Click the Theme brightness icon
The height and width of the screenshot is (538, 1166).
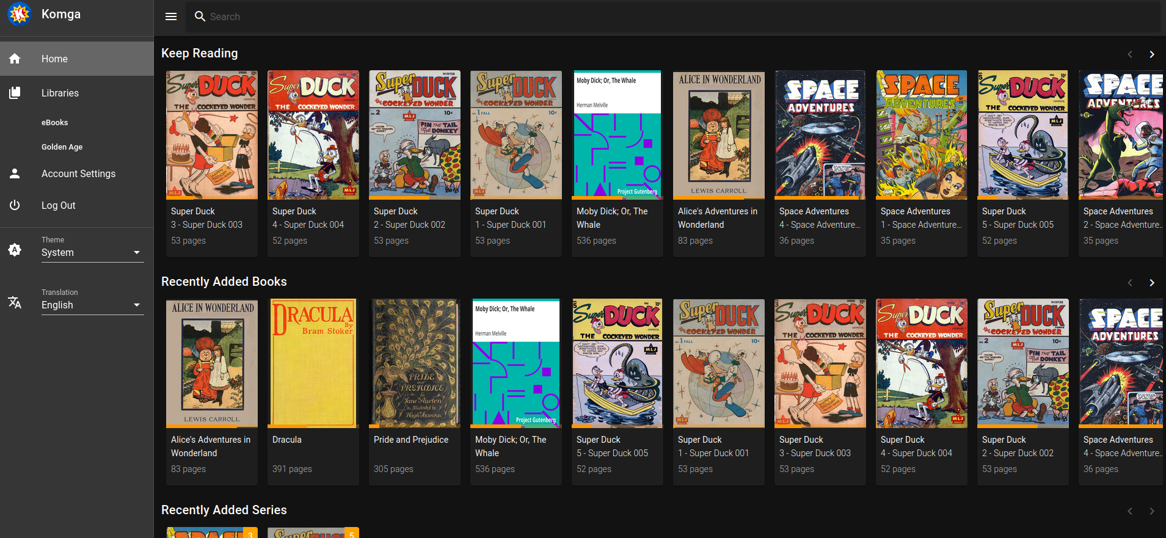(x=15, y=249)
